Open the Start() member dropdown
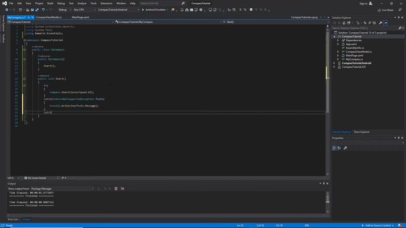The image size is (406, 228). 275,22
